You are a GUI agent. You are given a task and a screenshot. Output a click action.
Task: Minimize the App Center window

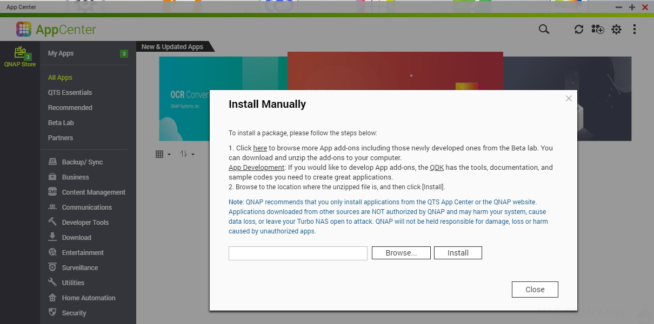619,8
